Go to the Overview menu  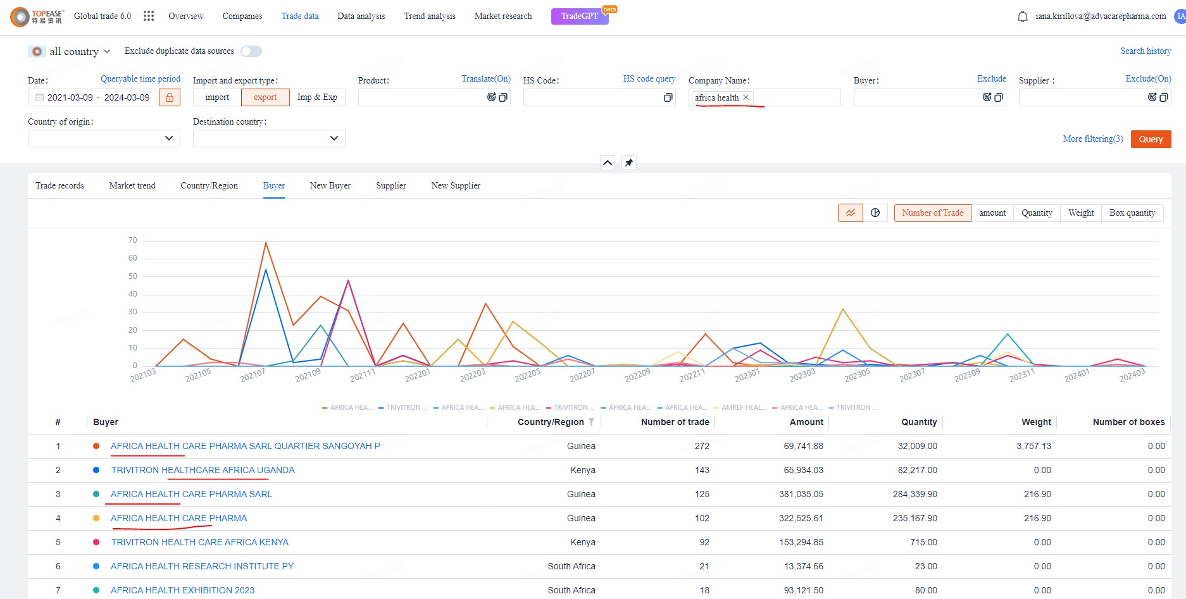[185, 16]
